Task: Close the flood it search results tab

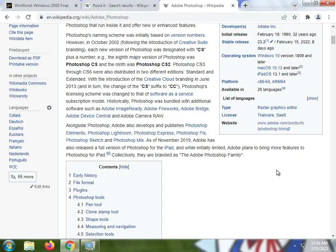Action: point(155,6)
